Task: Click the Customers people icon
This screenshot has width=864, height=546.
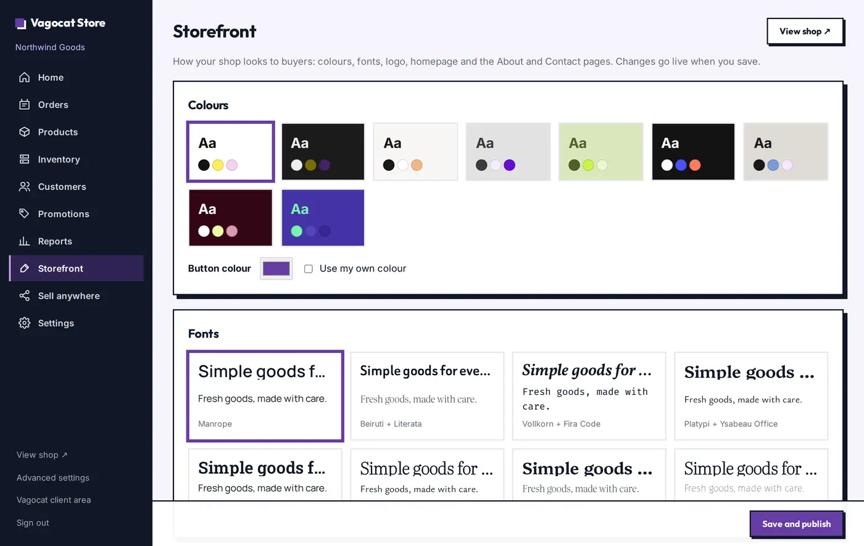Action: [x=24, y=186]
